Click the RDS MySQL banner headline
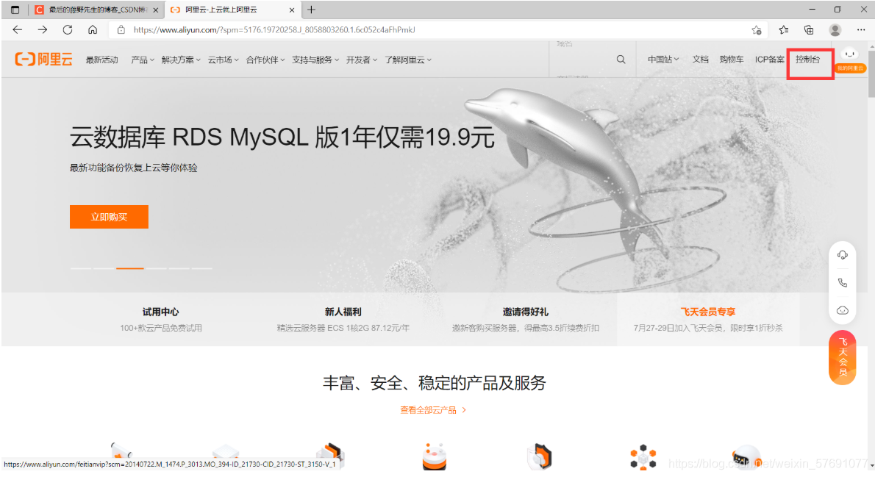The width and height of the screenshot is (875, 477). point(282,137)
